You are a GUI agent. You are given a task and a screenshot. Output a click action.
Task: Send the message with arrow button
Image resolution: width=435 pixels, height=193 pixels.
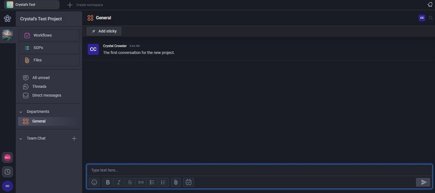coord(423,182)
